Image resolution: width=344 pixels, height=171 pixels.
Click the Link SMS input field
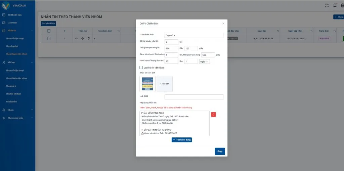(x=194, y=97)
